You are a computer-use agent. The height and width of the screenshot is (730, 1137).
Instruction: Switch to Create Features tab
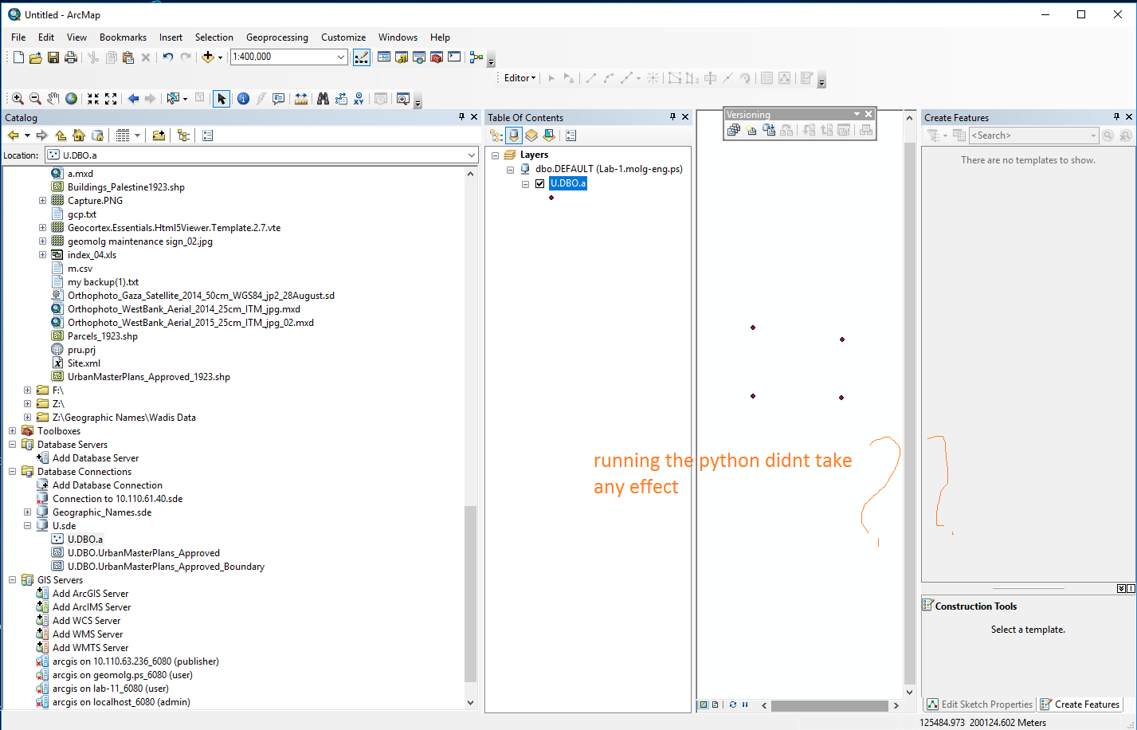1080,704
